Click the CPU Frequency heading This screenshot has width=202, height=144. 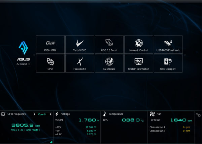tap(16, 114)
